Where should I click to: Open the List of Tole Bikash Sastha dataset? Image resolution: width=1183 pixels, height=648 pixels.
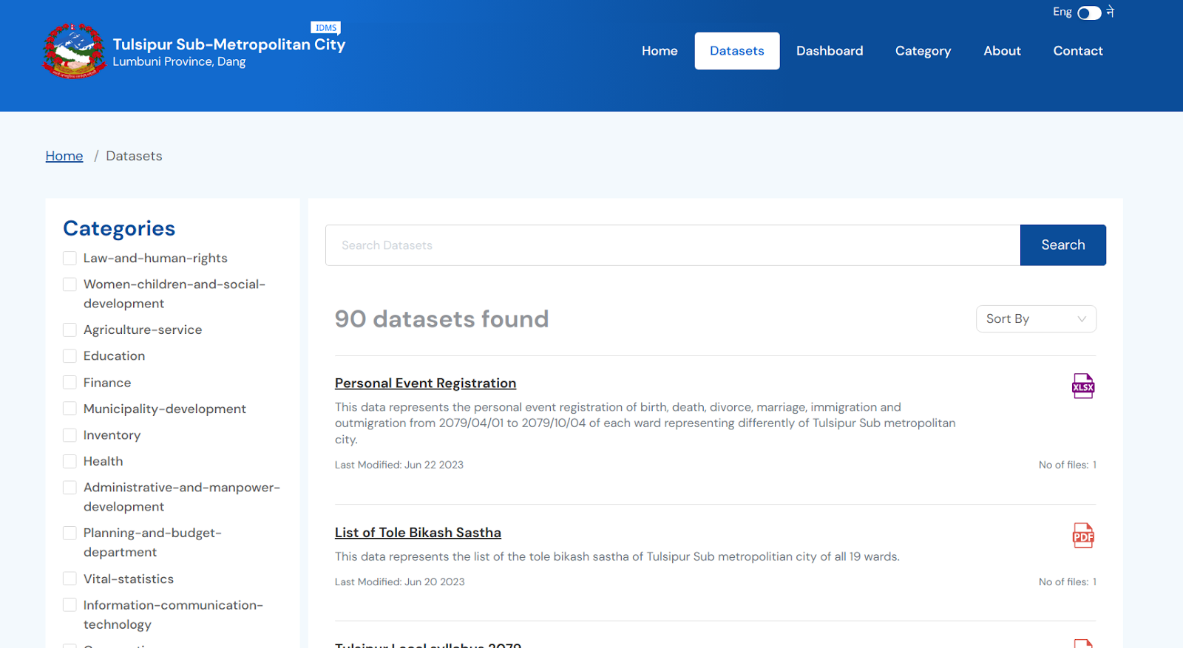click(418, 533)
